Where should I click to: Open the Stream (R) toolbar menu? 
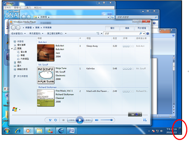click(x=36, y=33)
